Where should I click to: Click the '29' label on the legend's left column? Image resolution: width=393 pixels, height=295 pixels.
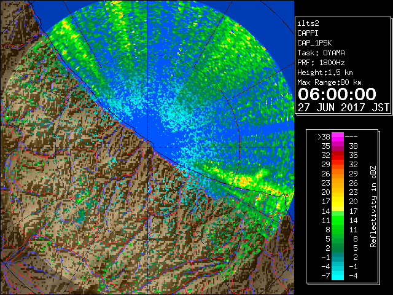pyautogui.click(x=326, y=165)
